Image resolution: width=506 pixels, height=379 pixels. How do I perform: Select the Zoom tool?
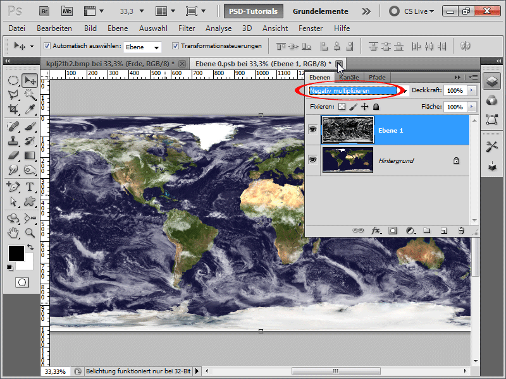coord(30,232)
